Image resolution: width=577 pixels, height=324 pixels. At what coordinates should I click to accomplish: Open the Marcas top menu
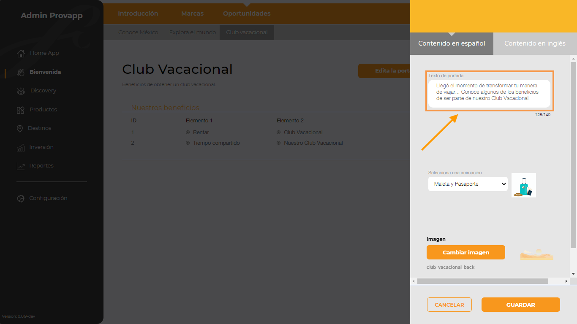(192, 13)
